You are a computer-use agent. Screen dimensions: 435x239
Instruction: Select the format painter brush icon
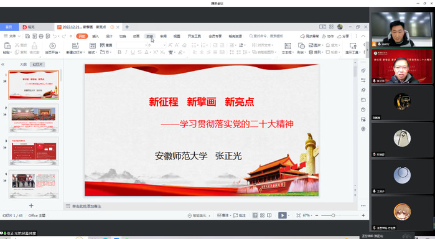34,46
